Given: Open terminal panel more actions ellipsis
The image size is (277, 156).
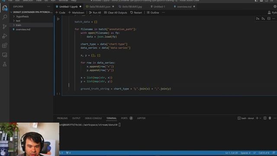Looking at the screenshot, I should (275, 118).
